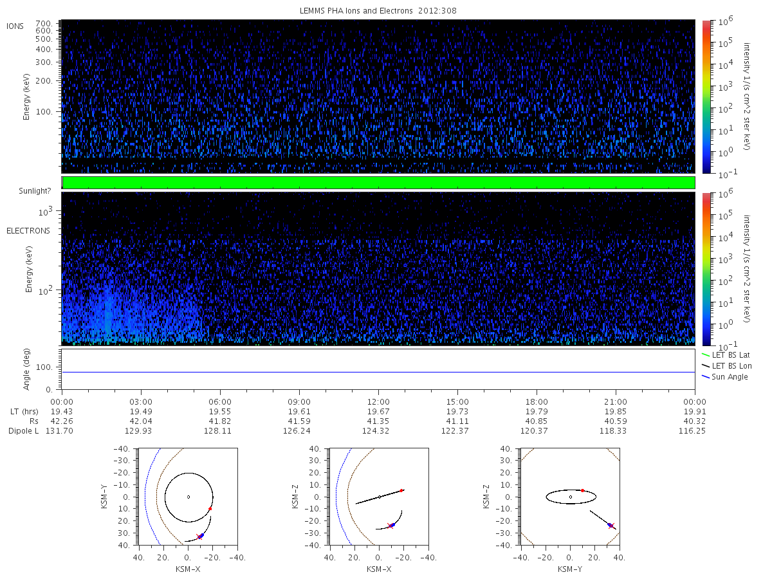Click the blue Sun Angle line in angle panel
Screen dimensions: 772x579
378,372
